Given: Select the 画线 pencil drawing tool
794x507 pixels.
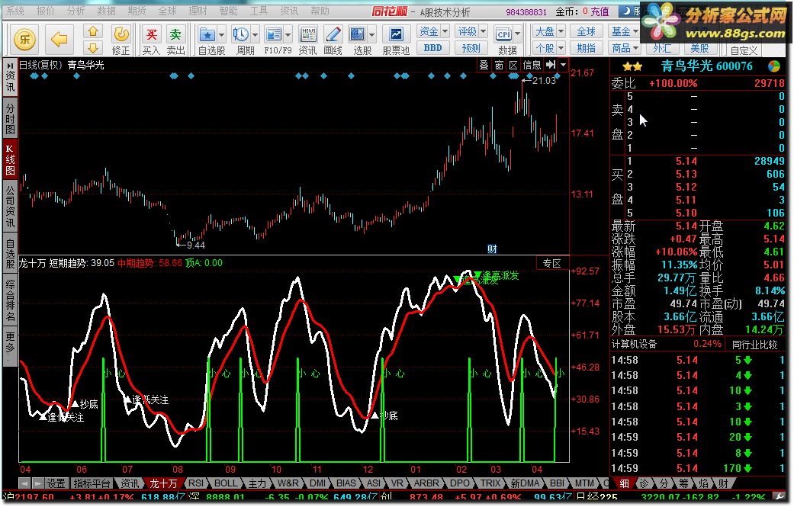Looking at the screenshot, I should 333,34.
